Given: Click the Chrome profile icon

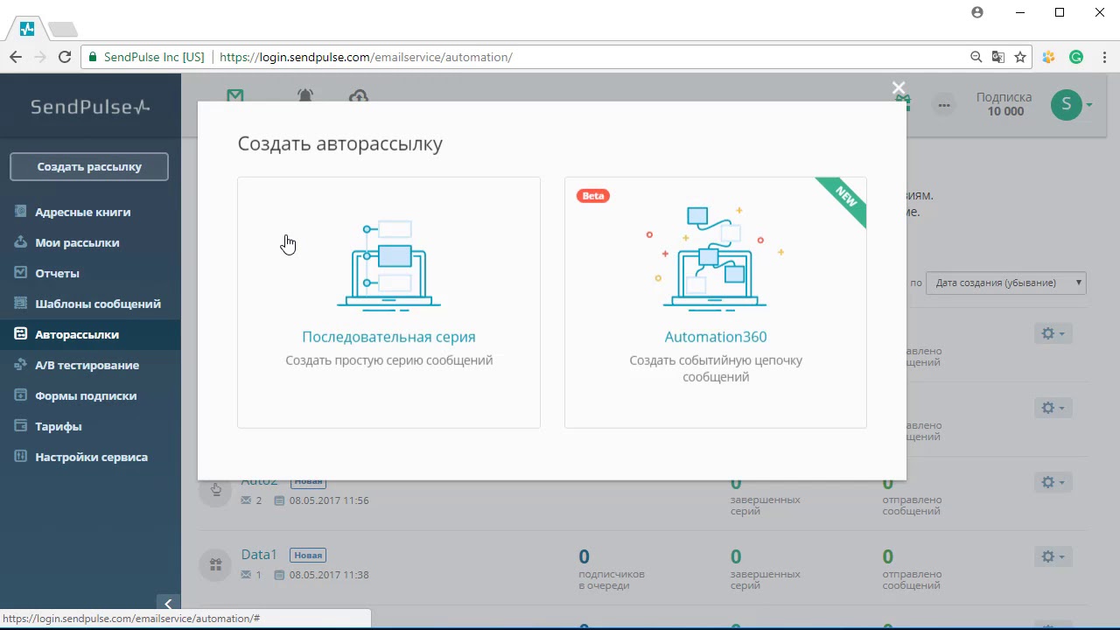Looking at the screenshot, I should [x=977, y=12].
